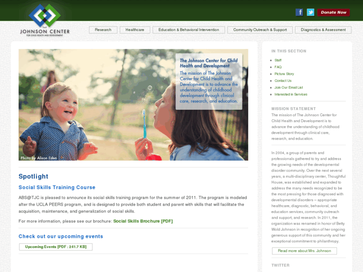This screenshot has height=272, width=363.
Task: Open the Twitter bird icon
Action: pyautogui.click(x=311, y=12)
